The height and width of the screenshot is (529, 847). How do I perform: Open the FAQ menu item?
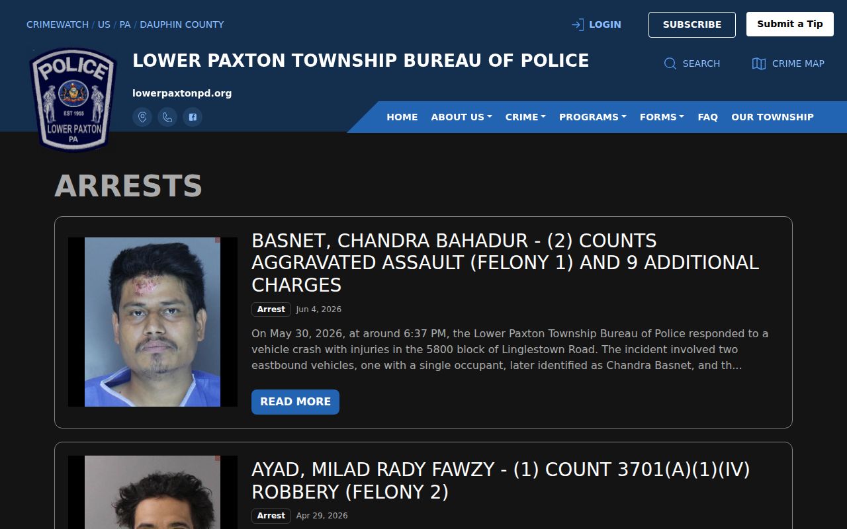(707, 117)
